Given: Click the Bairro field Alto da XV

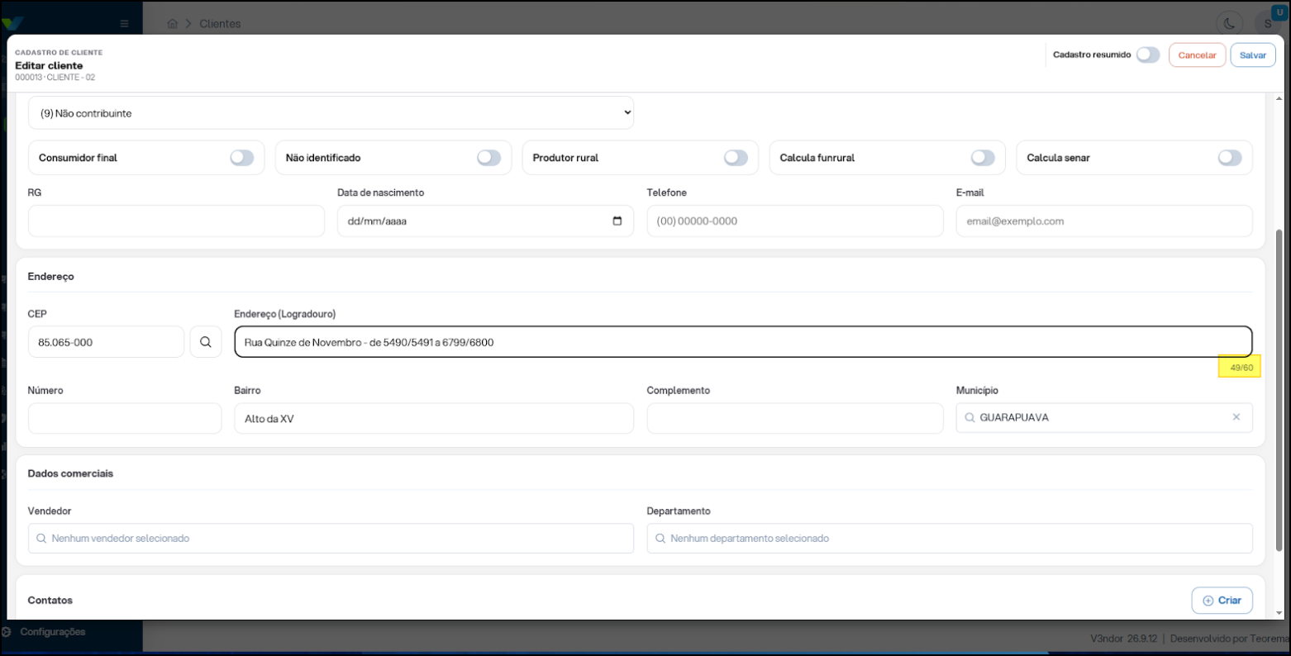Looking at the screenshot, I should (x=434, y=418).
